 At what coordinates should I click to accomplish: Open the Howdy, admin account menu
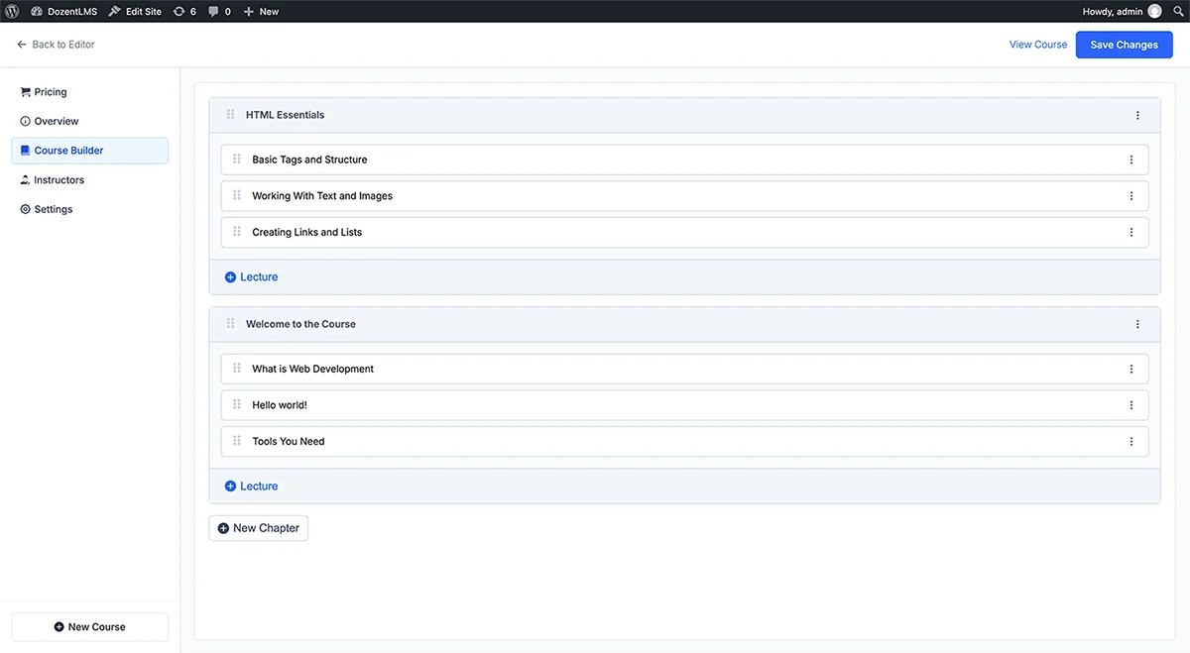coord(1122,12)
